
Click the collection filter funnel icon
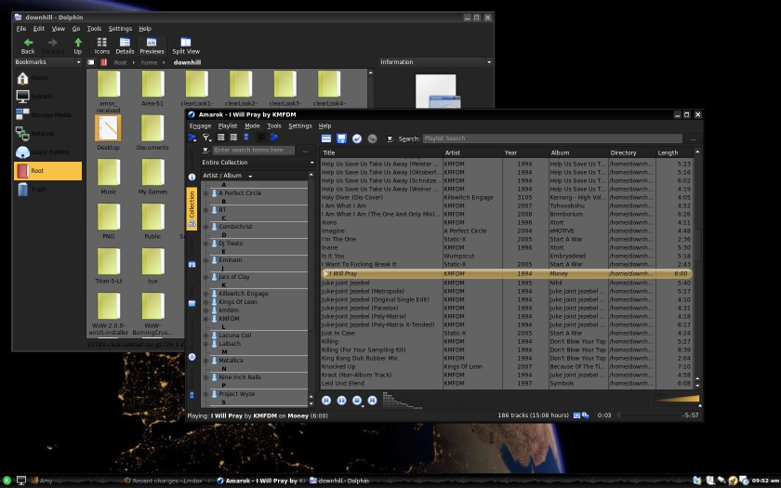[206, 138]
